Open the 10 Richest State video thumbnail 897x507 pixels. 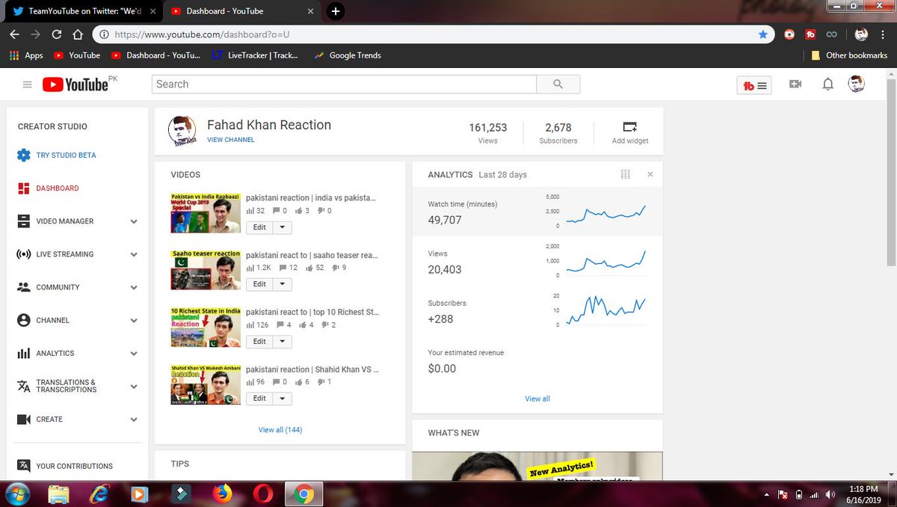[206, 327]
